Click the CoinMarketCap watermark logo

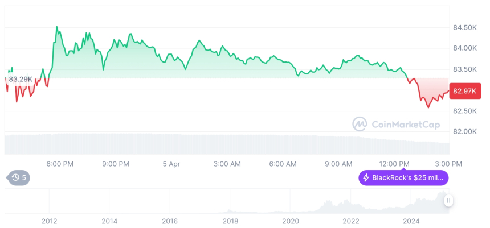tap(360, 123)
